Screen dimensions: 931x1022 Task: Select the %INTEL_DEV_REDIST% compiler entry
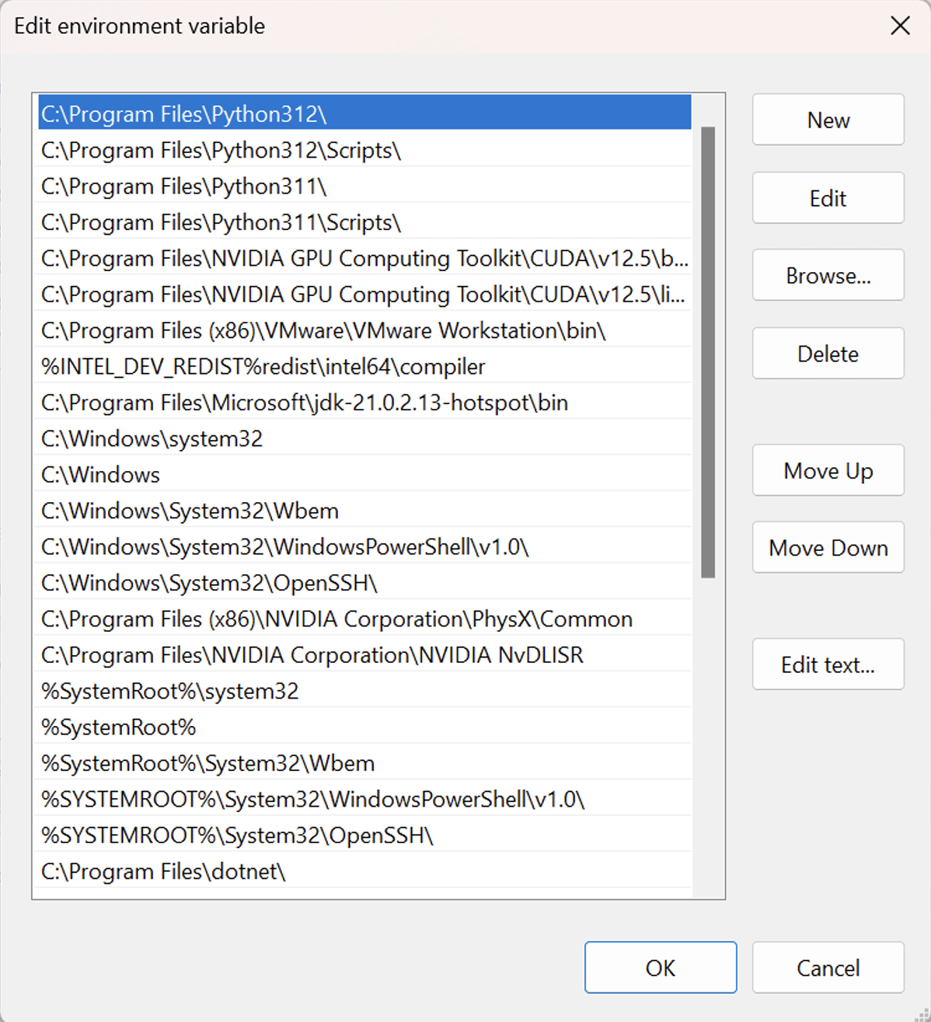(364, 366)
